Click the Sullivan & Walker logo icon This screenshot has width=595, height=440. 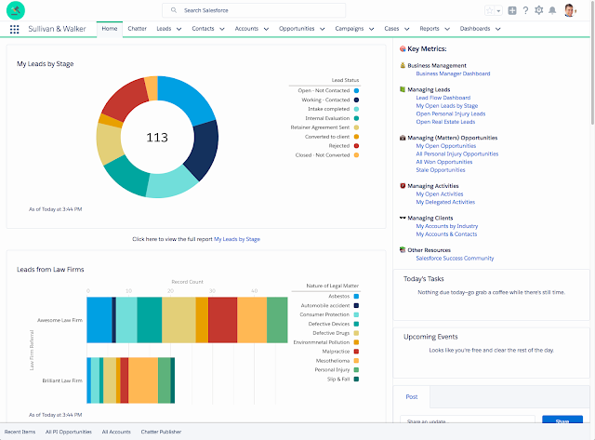coord(16,10)
